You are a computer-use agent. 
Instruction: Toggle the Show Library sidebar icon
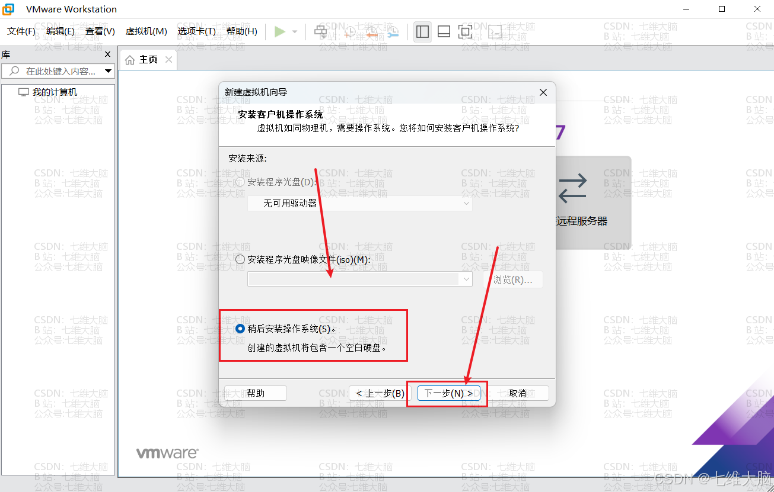pos(423,31)
